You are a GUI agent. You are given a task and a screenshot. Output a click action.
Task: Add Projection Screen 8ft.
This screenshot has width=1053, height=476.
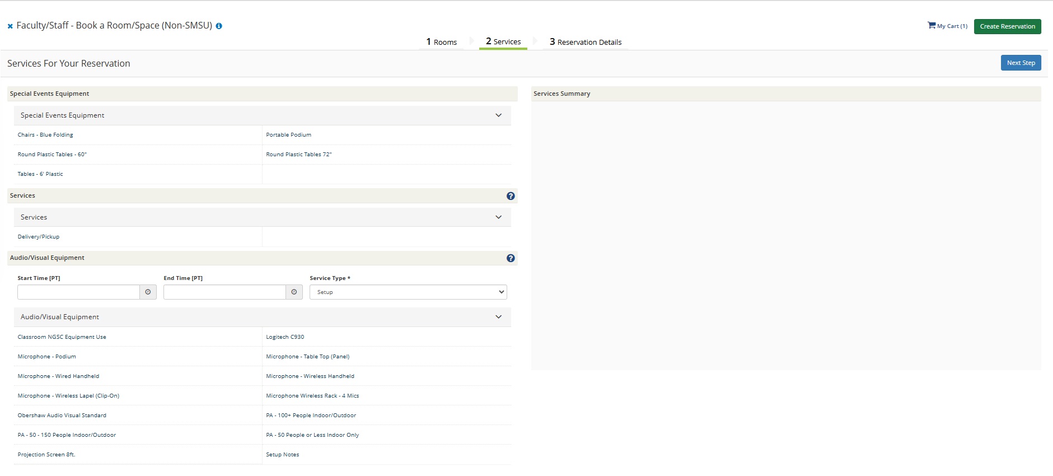tap(46, 455)
